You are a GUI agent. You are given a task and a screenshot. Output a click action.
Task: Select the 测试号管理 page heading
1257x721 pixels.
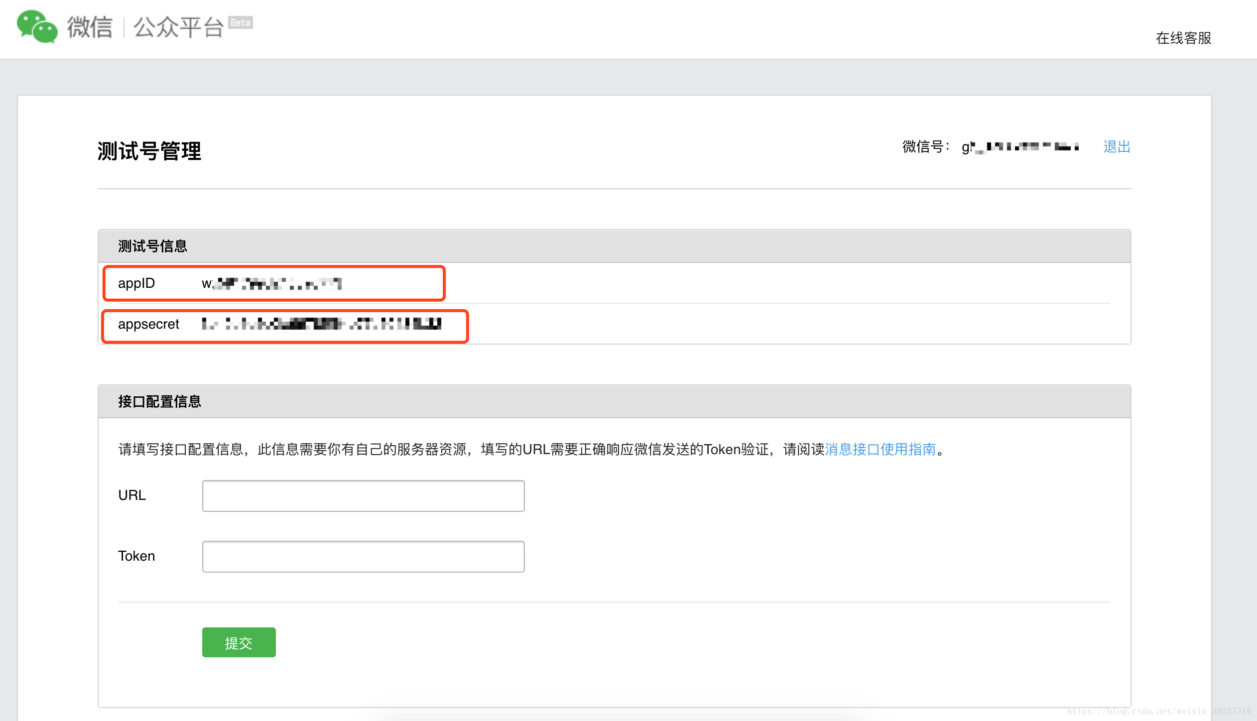click(149, 151)
